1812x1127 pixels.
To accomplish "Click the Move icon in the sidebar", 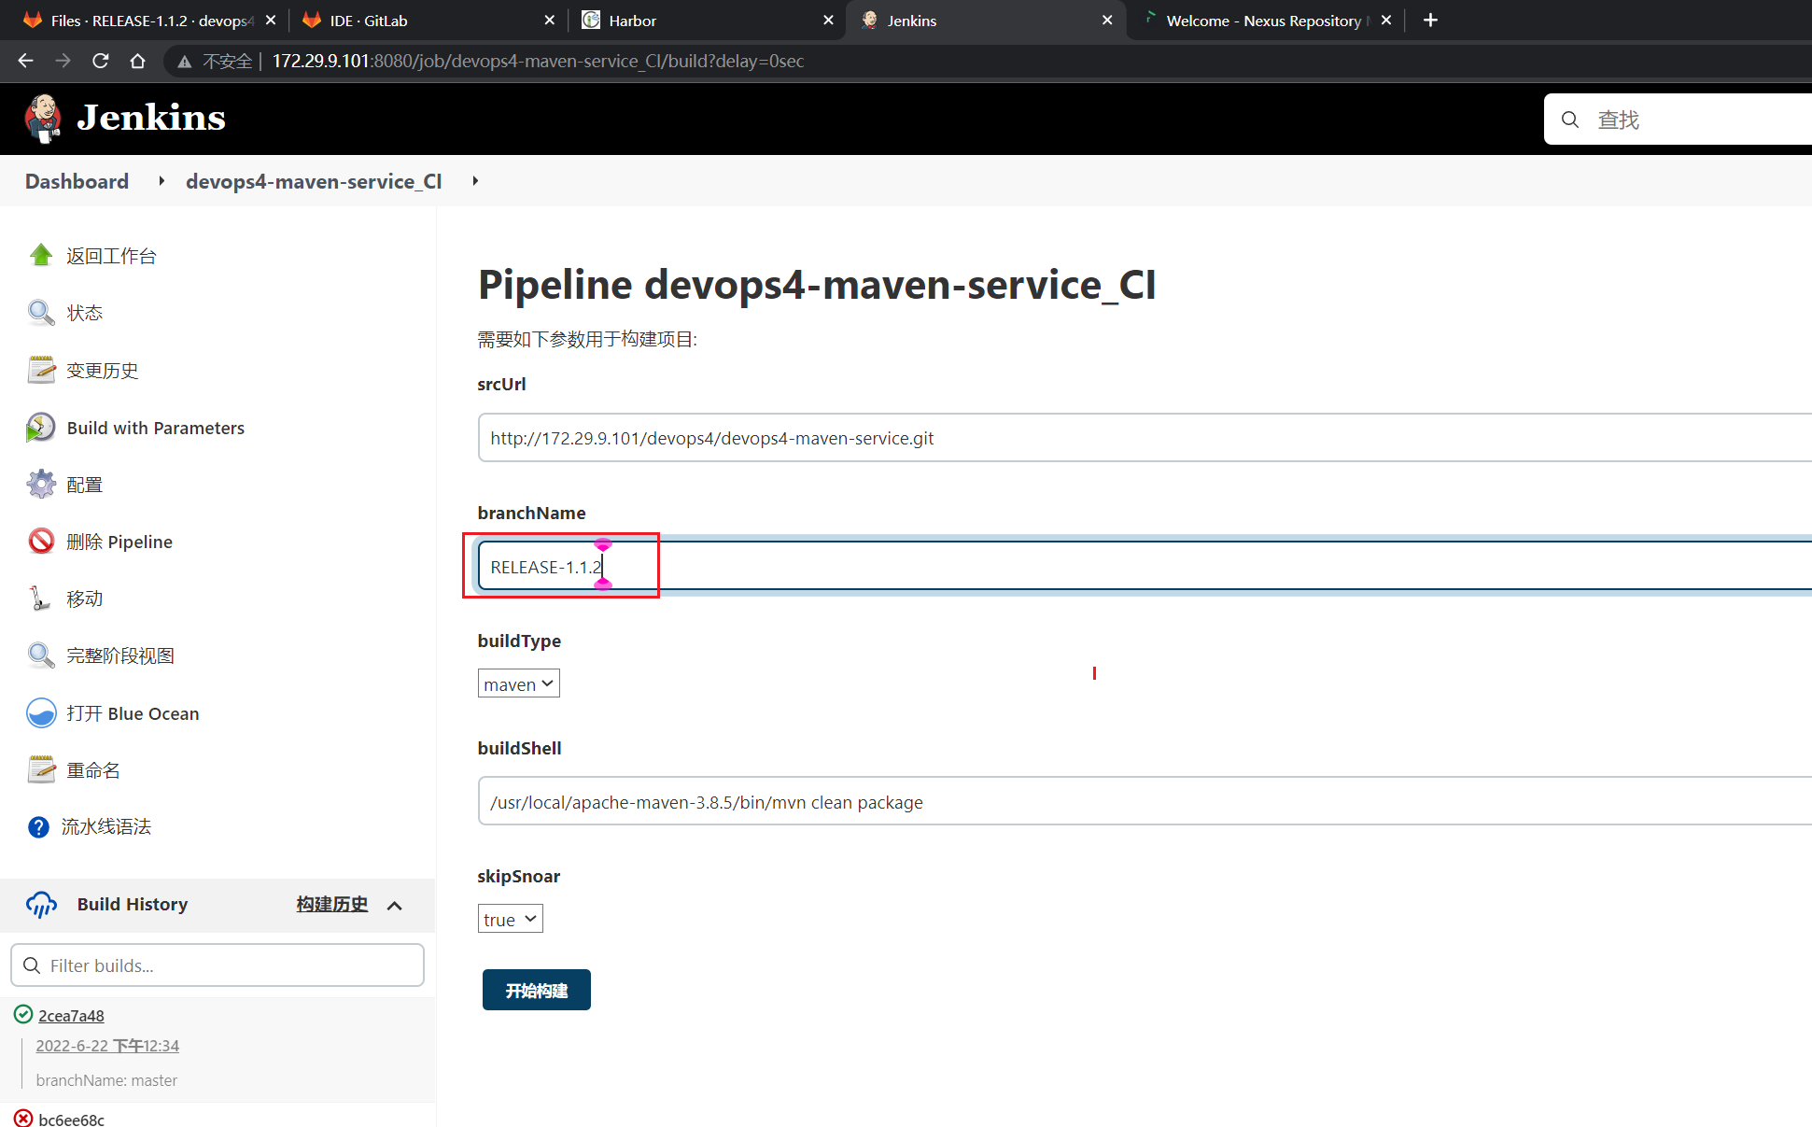I will (x=40, y=598).
